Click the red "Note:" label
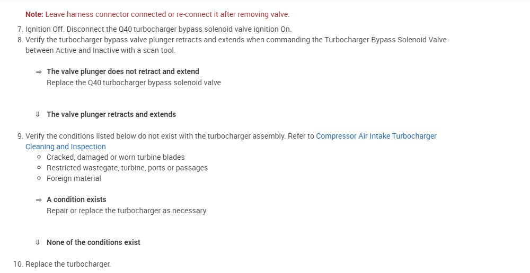The height and width of the screenshot is (273, 530). [34, 14]
